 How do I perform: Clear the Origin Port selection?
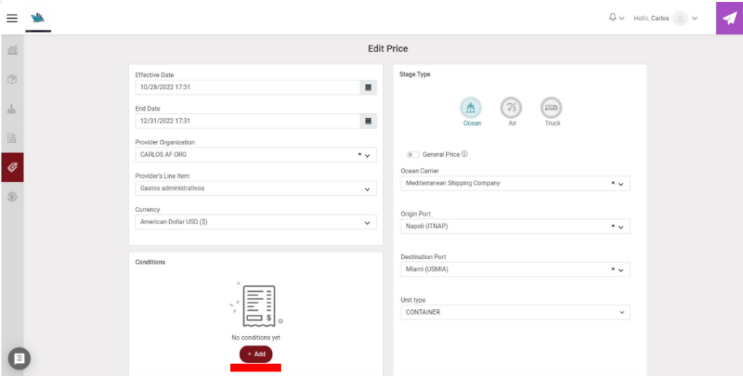pos(612,226)
